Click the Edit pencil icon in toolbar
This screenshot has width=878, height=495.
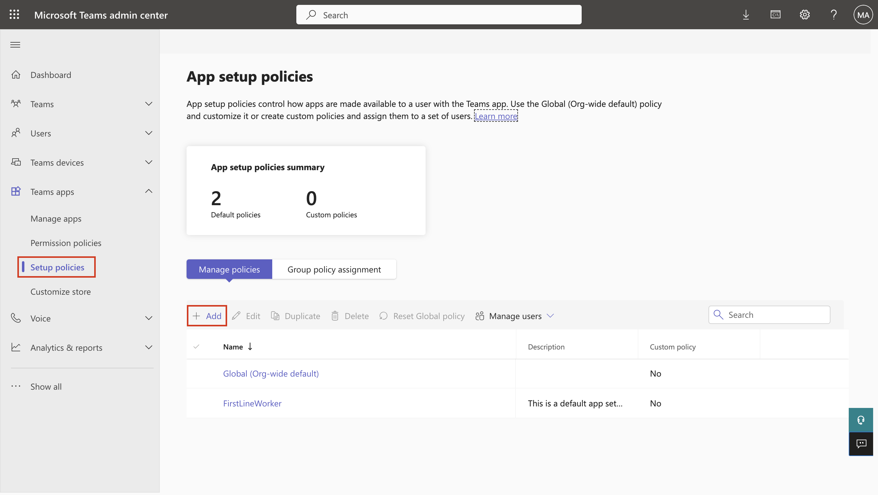(236, 316)
